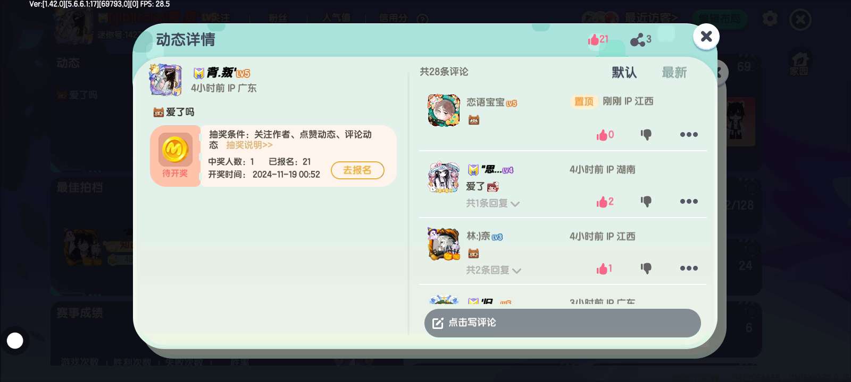Open more options on 林:)奈's comment
Viewport: 851px width, 382px height.
click(x=689, y=268)
